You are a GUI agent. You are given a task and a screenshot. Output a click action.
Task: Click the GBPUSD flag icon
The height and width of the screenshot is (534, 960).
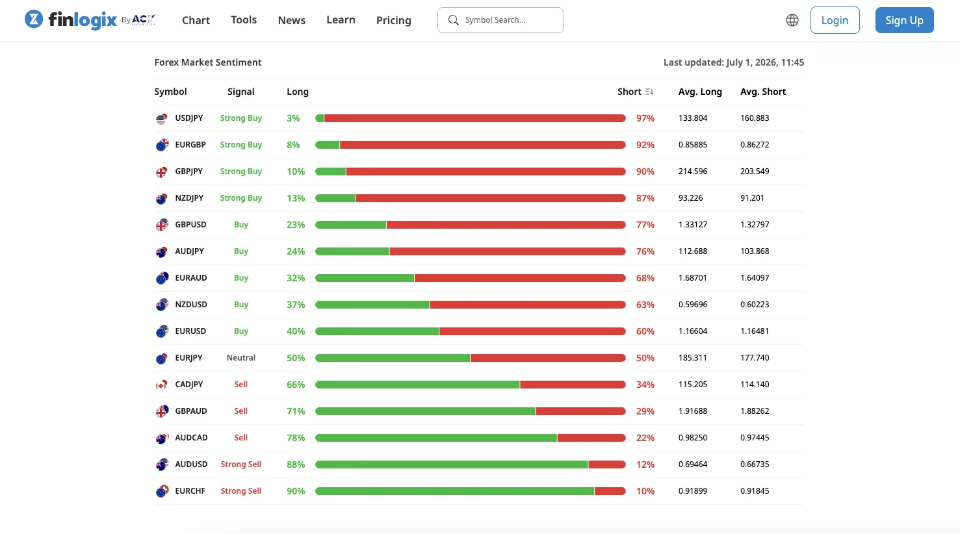(162, 225)
